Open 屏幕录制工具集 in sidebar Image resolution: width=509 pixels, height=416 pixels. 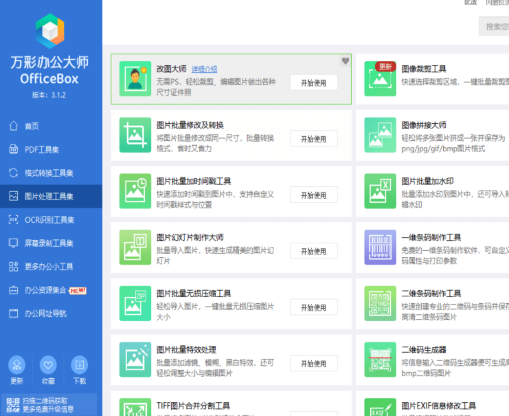click(x=51, y=243)
